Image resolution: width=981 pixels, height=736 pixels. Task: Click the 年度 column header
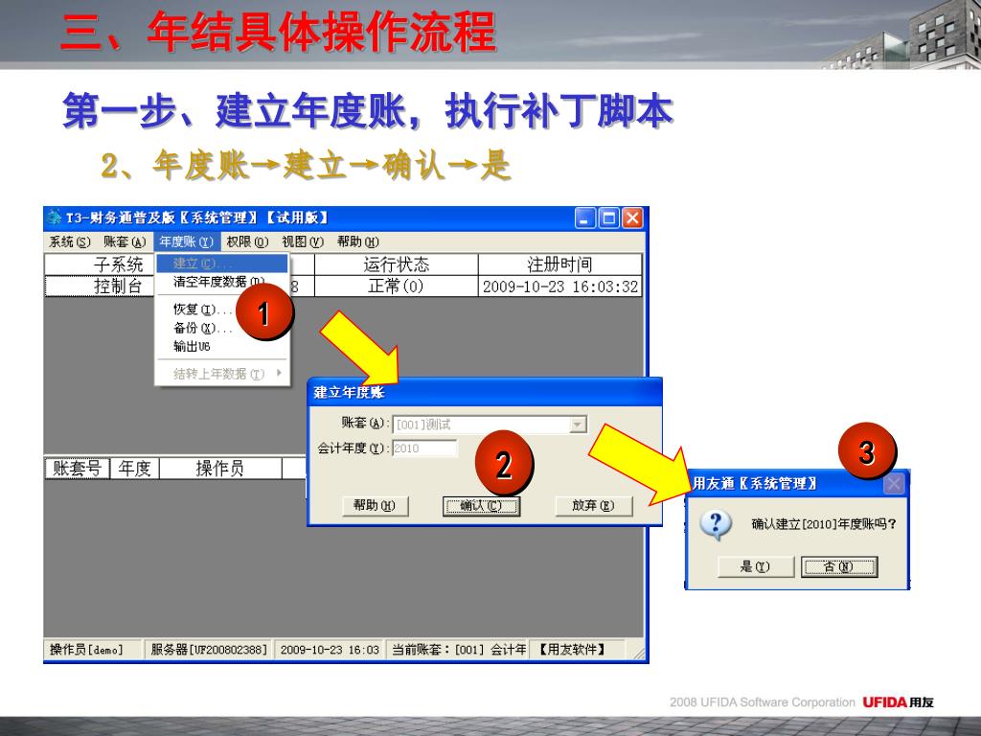(135, 468)
